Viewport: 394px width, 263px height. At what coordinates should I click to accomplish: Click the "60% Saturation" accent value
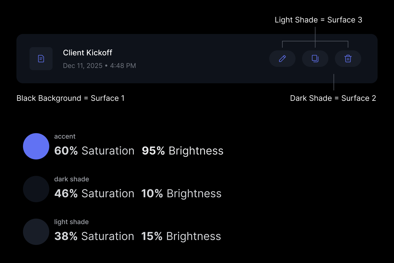tap(94, 151)
